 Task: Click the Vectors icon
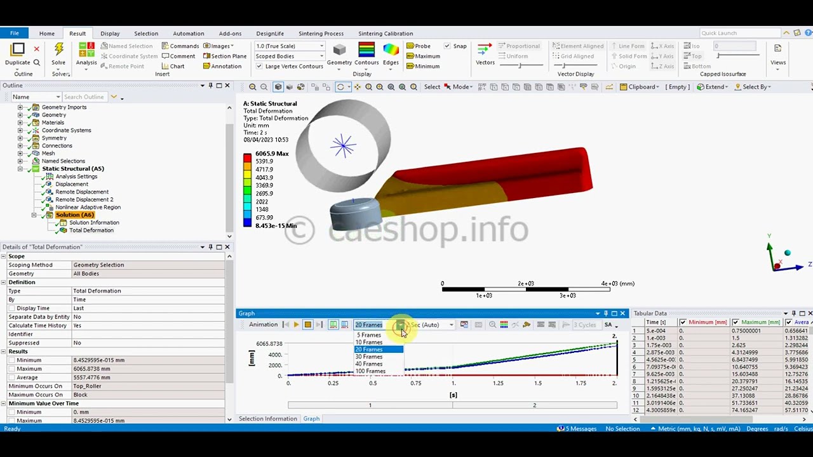click(x=485, y=50)
